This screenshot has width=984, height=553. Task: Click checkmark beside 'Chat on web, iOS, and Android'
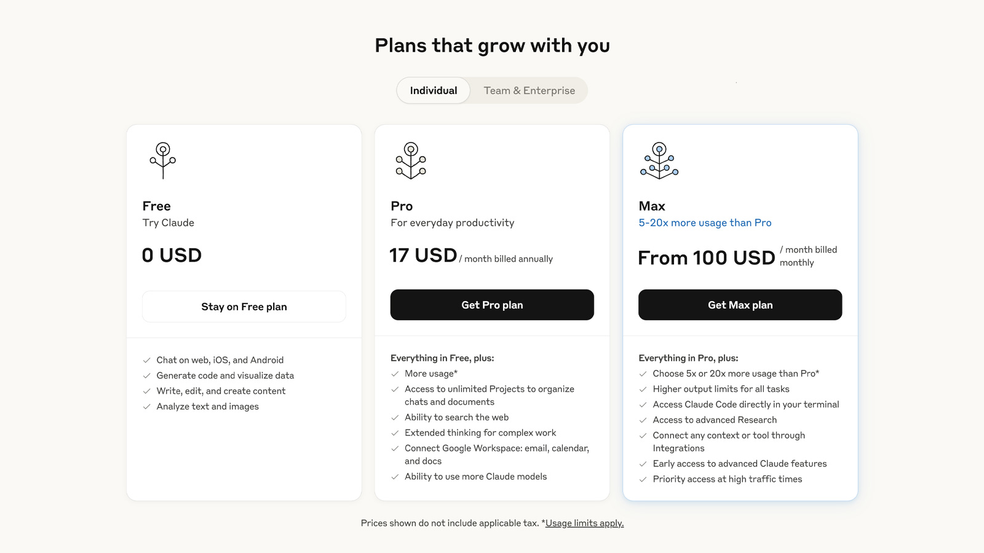coord(147,360)
